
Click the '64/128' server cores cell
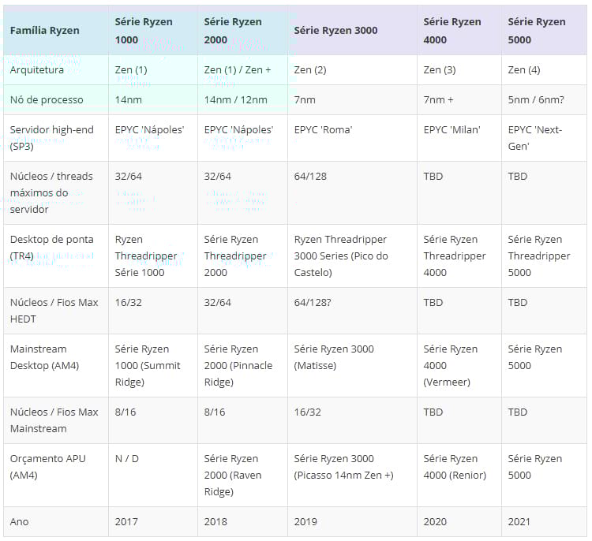(352, 192)
